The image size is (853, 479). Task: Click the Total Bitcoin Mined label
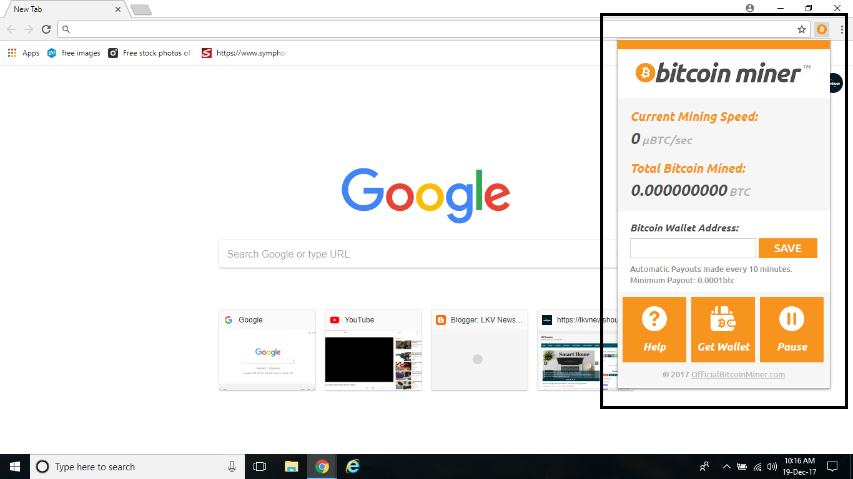(688, 168)
